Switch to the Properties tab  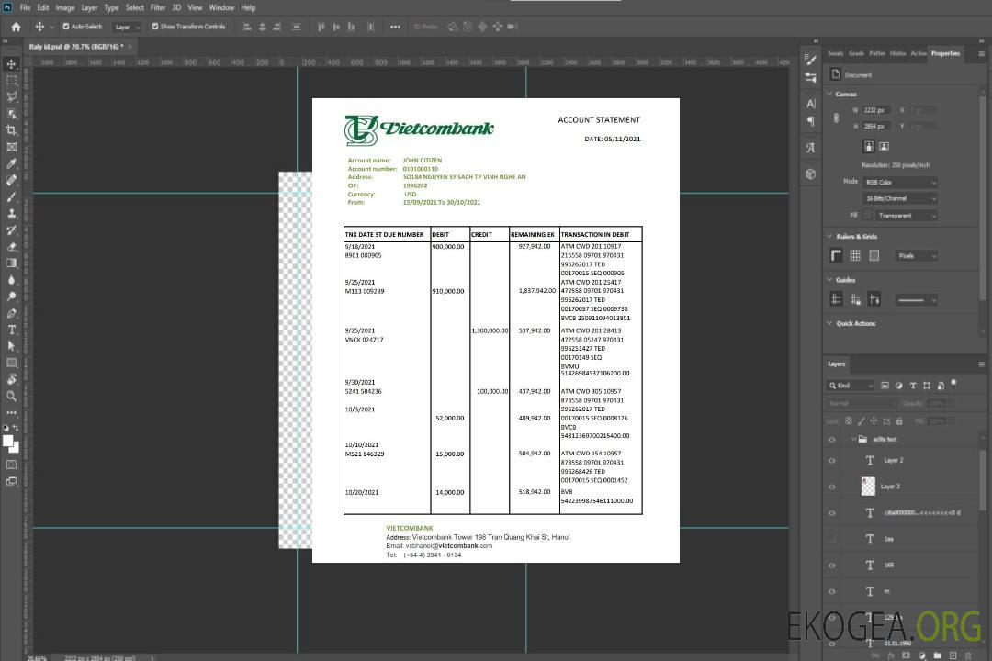coord(945,54)
